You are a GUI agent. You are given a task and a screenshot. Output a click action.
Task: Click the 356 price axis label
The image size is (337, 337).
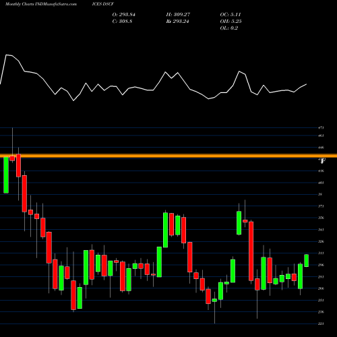pyautogui.click(x=321, y=218)
